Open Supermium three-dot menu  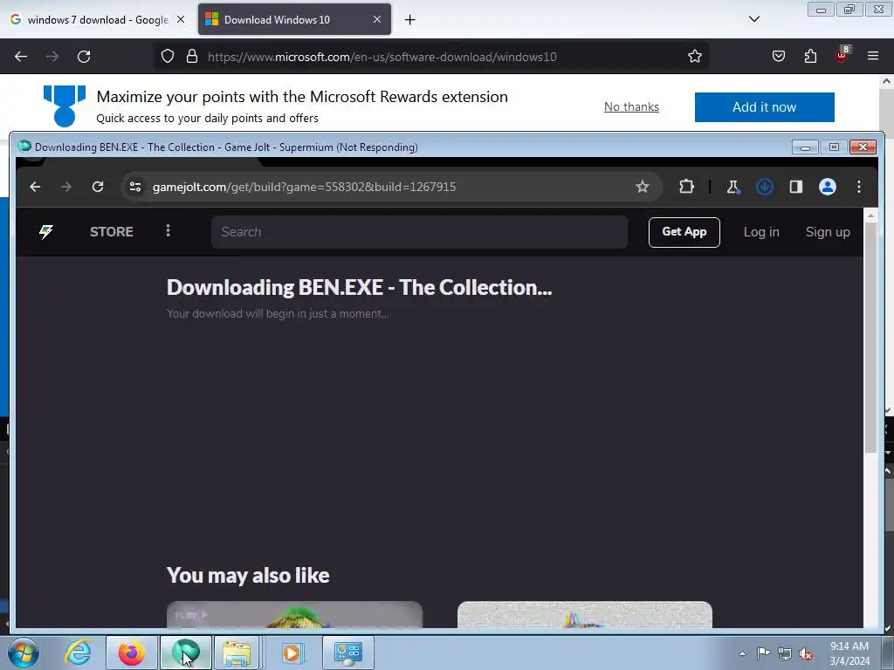pyautogui.click(x=859, y=187)
